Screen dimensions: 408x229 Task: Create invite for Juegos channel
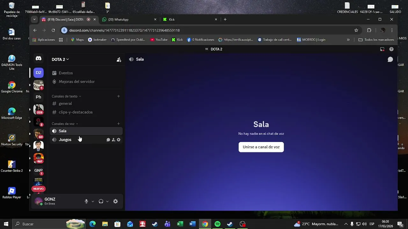point(113,140)
